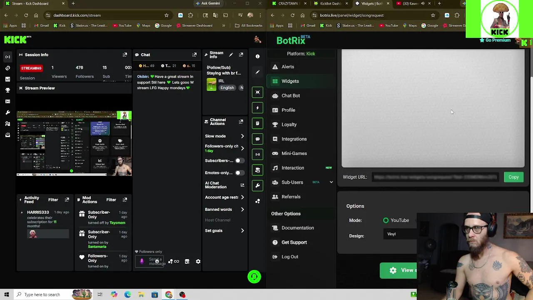Toggle Subscribers-only chat switch
This screenshot has height=300, width=533.
[x=239, y=161]
